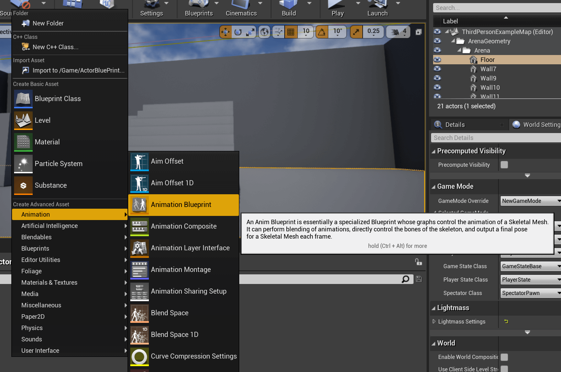This screenshot has height=372, width=561.
Task: Toggle visibility of Wall10 actor
Action: point(437,87)
